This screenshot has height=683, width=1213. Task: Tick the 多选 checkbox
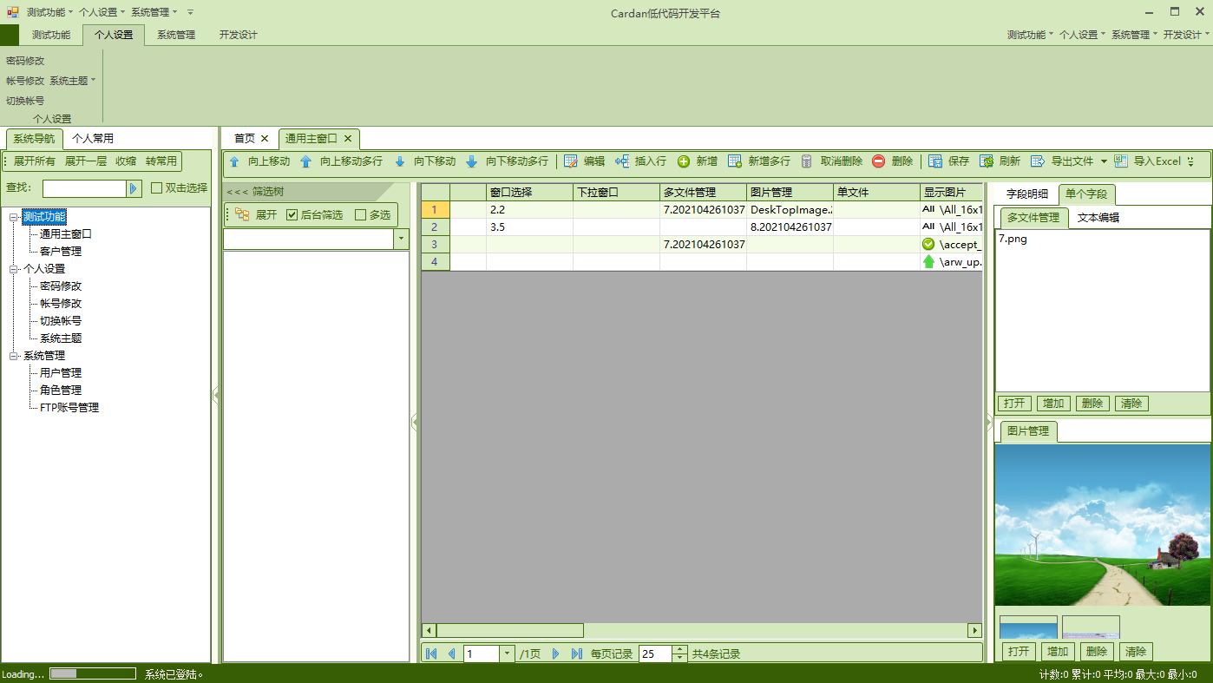[361, 214]
